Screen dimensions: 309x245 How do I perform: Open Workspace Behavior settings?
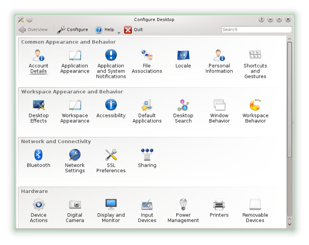[255, 111]
